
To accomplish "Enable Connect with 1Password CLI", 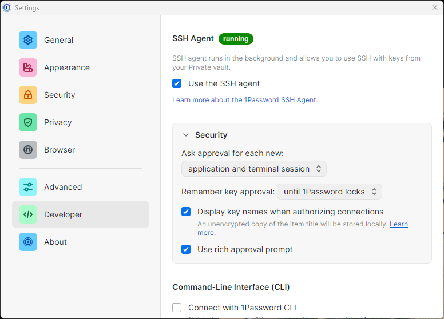I will [177, 308].
